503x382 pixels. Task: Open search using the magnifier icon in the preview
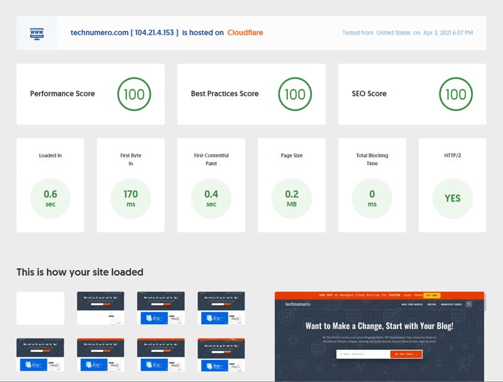point(469,304)
